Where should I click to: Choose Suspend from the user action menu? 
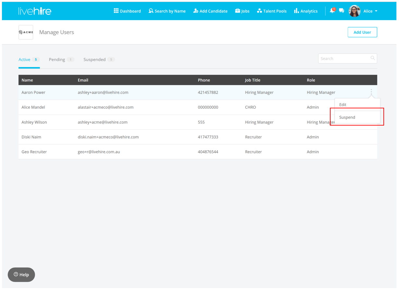click(347, 117)
